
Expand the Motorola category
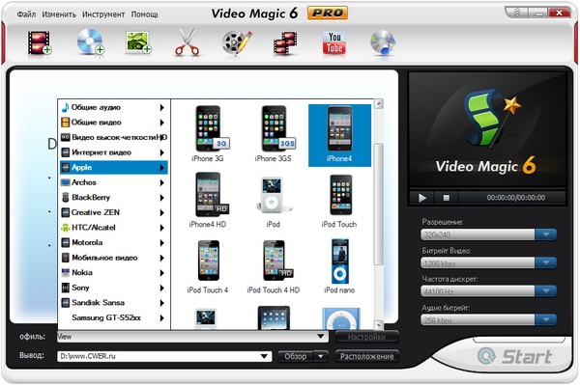[113, 242]
